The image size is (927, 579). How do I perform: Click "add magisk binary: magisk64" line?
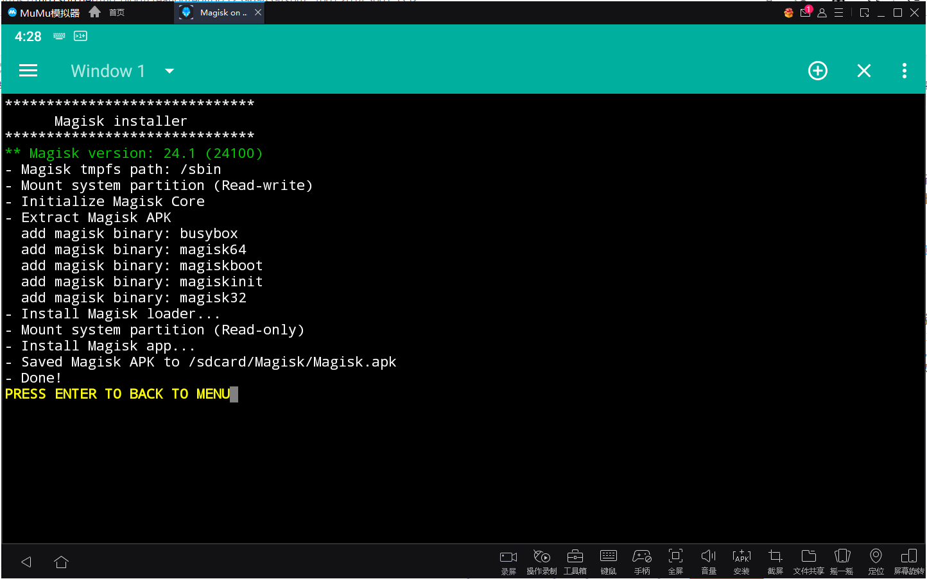click(134, 250)
